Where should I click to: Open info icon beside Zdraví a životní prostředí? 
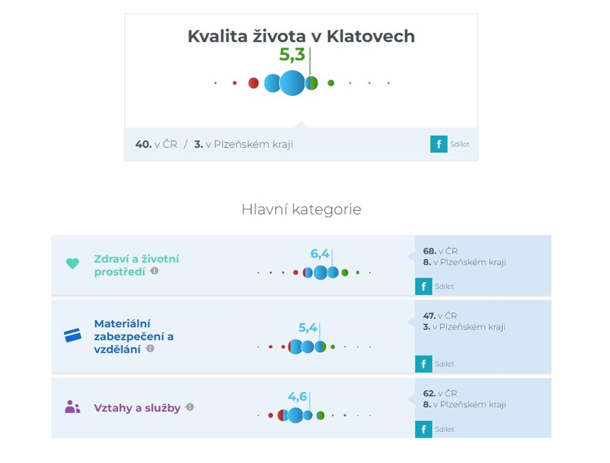click(x=155, y=271)
